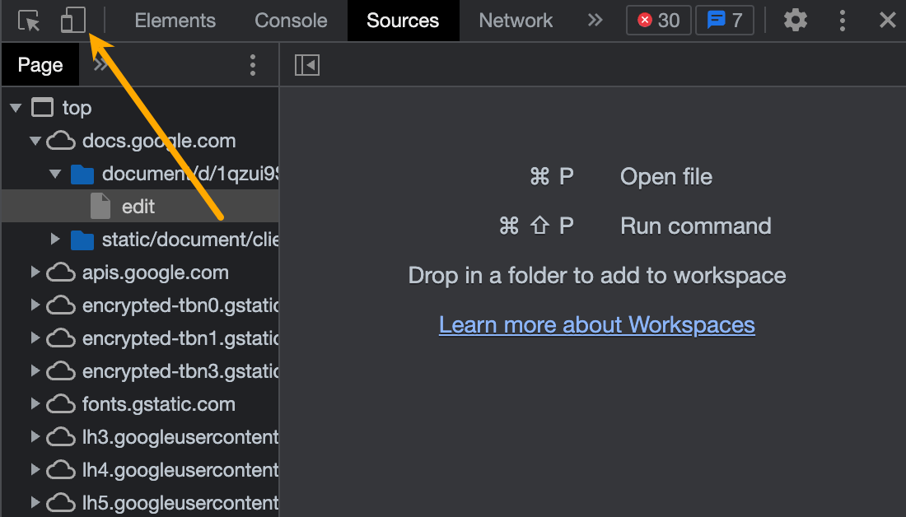The width and height of the screenshot is (906, 517).
Task: Open the console messages badge showing 7
Action: click(725, 20)
